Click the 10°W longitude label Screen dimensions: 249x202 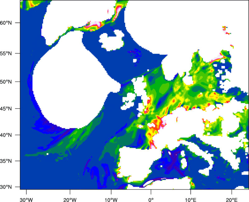111,200
